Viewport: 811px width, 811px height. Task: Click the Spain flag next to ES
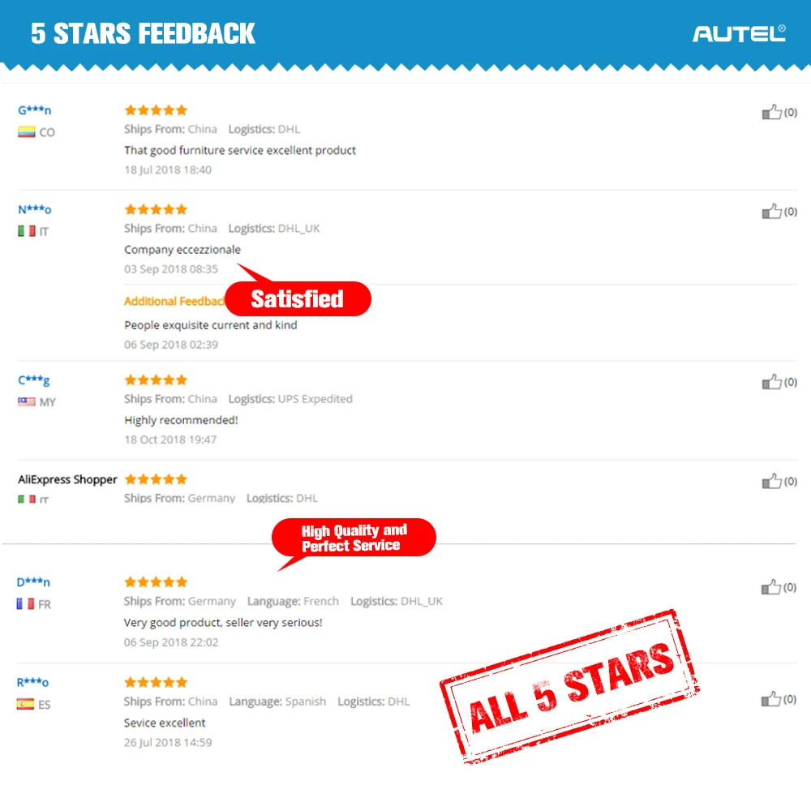(x=25, y=705)
